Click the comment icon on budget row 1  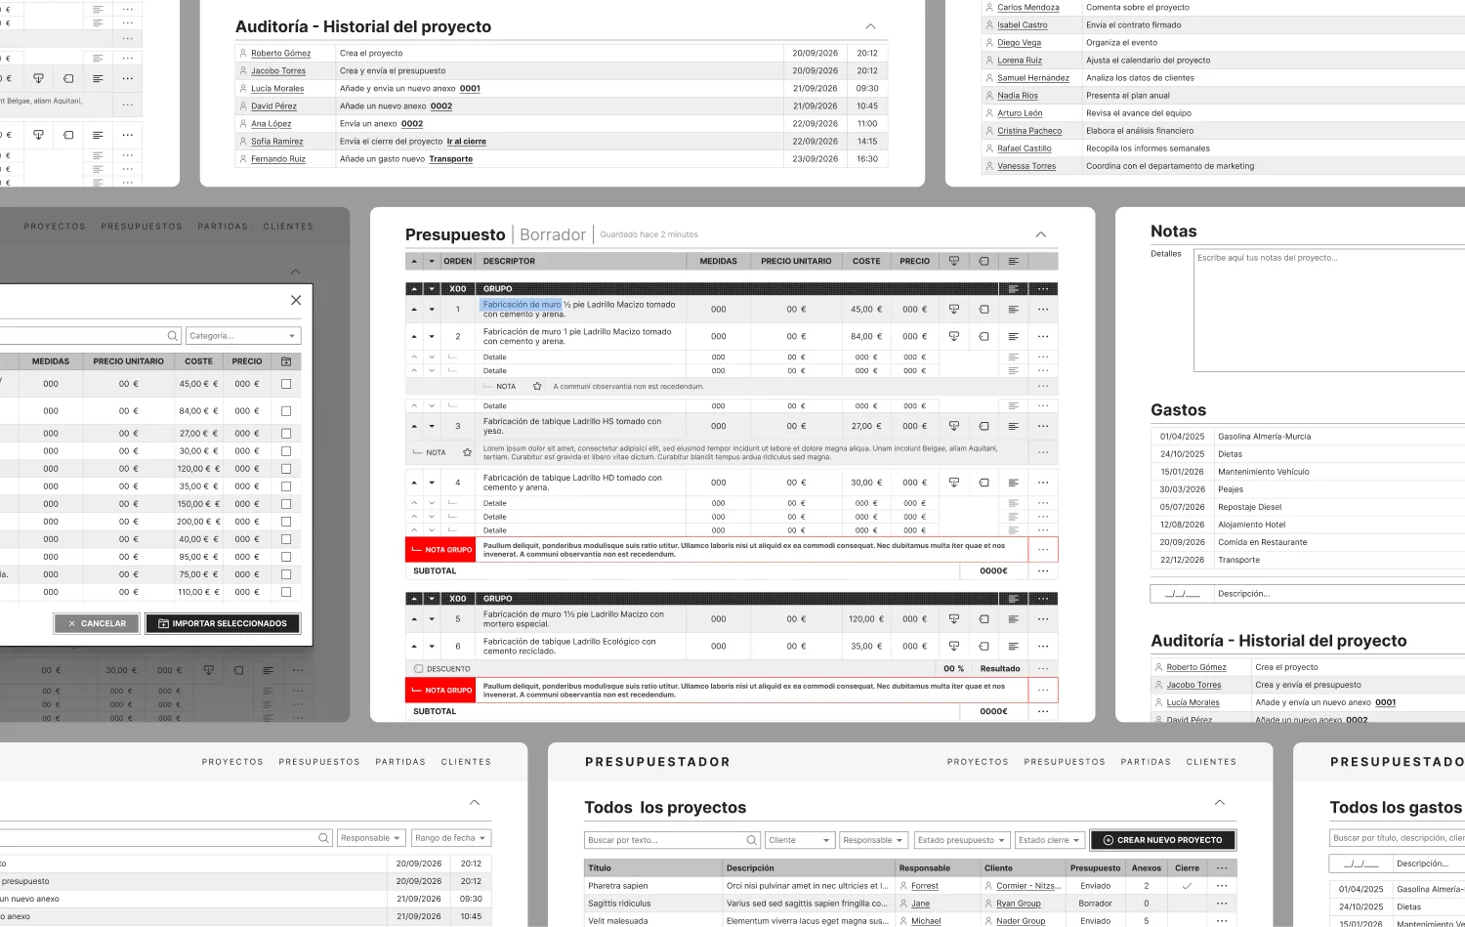pyautogui.click(x=954, y=309)
